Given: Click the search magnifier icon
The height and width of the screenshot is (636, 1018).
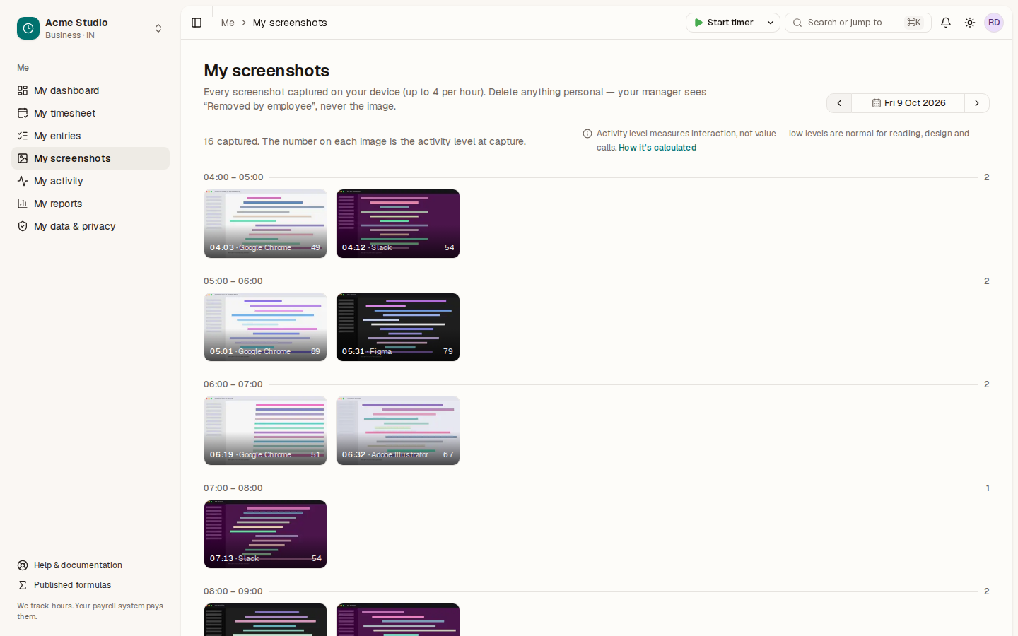Looking at the screenshot, I should click(x=797, y=23).
